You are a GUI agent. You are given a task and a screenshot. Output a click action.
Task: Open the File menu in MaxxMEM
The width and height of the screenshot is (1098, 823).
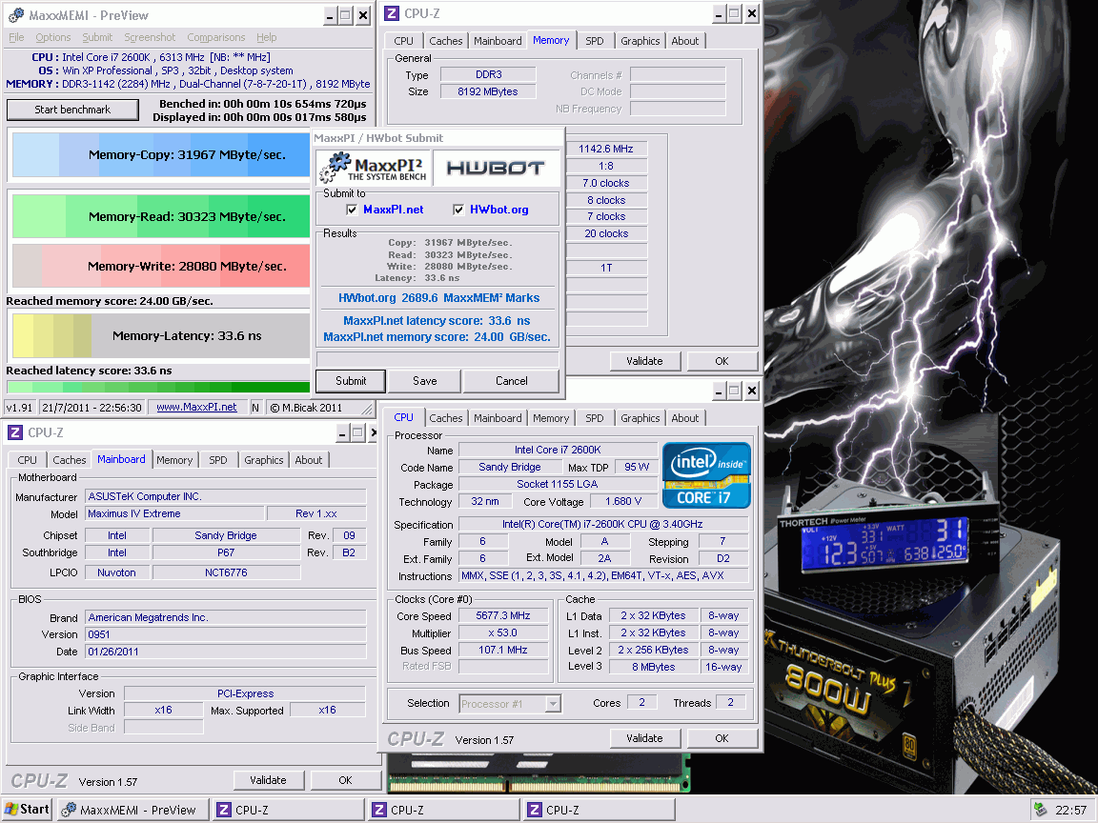[16, 37]
